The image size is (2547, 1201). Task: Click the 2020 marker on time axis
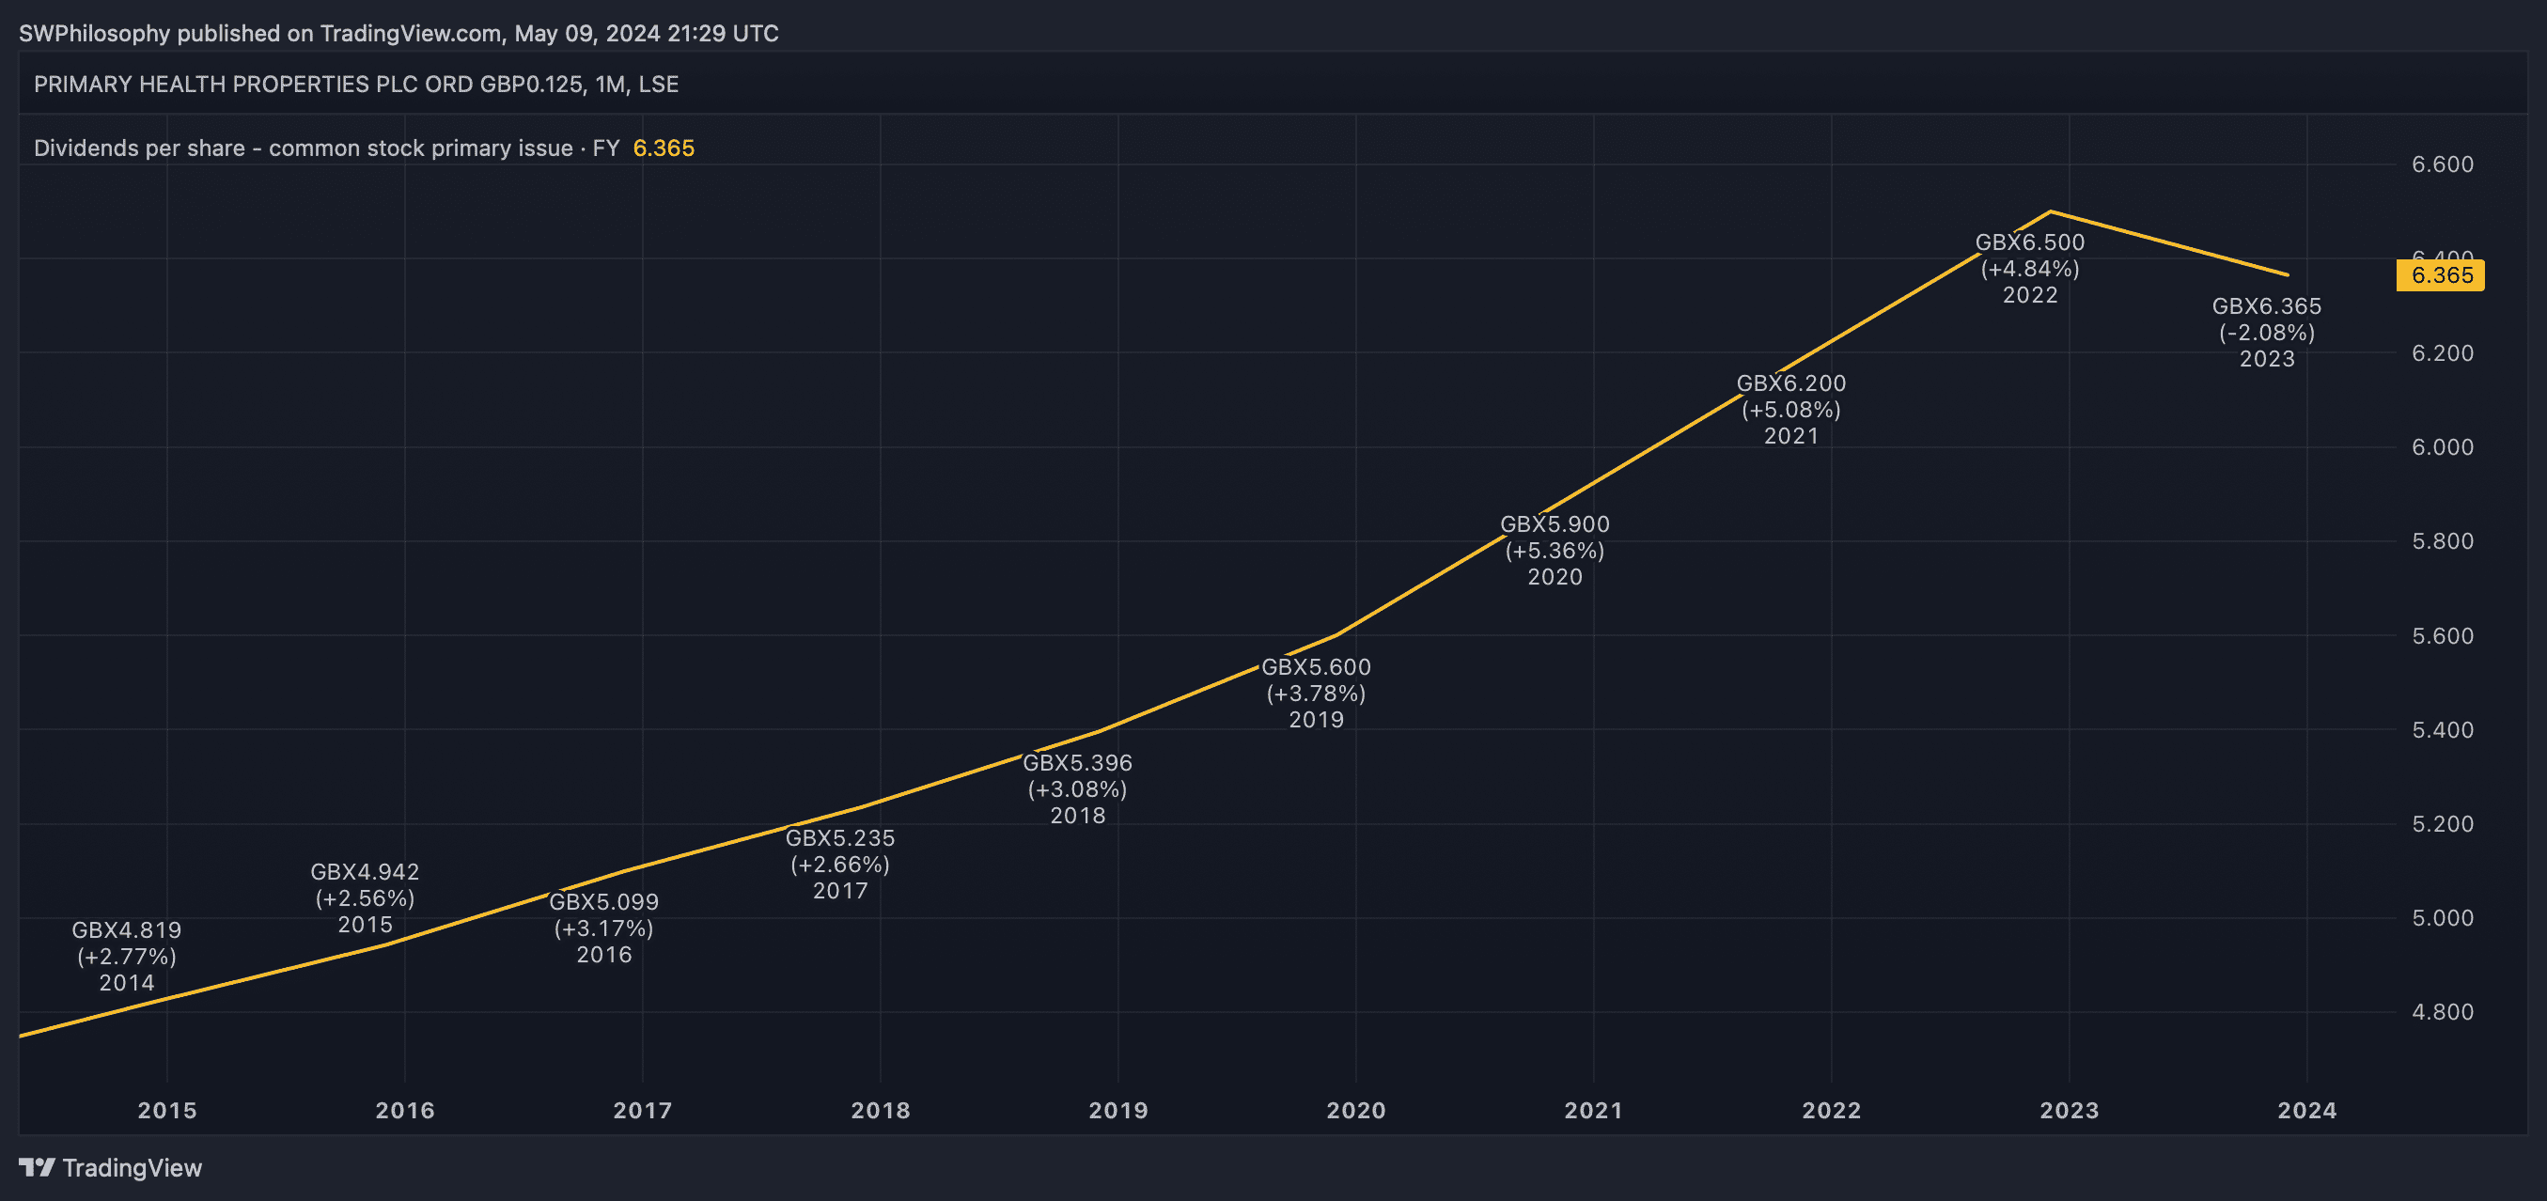(x=1355, y=1110)
